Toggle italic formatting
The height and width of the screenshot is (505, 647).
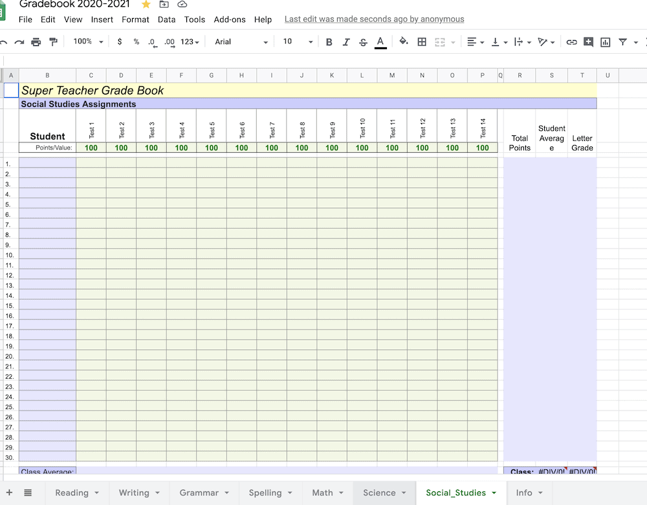[346, 42]
